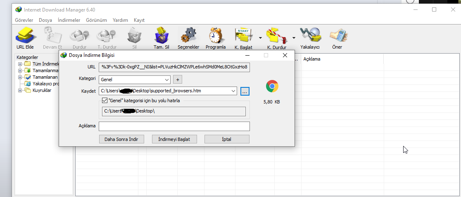Toggle remember path for Genel checkbox

[105, 101]
